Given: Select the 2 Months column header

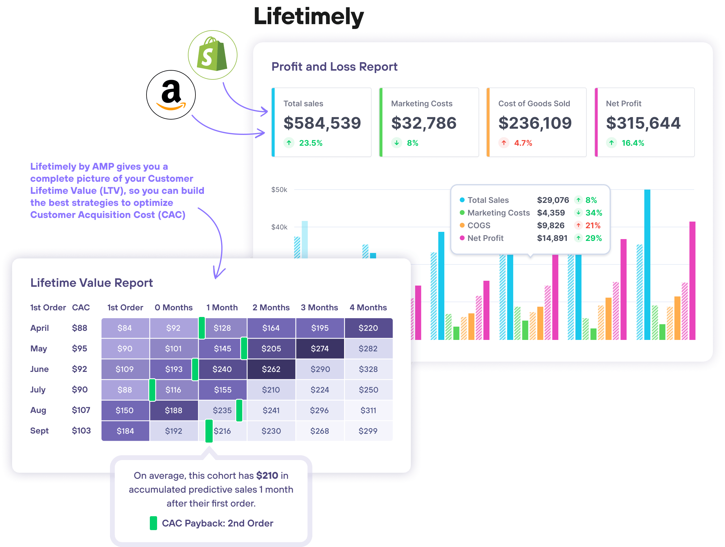Looking at the screenshot, I should coord(271,308).
